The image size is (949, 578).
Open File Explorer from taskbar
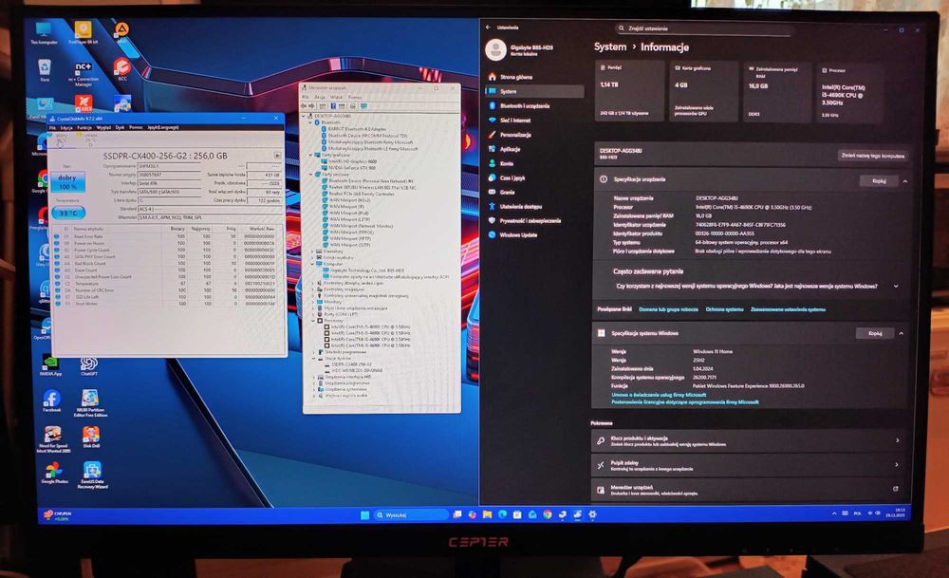[x=487, y=514]
